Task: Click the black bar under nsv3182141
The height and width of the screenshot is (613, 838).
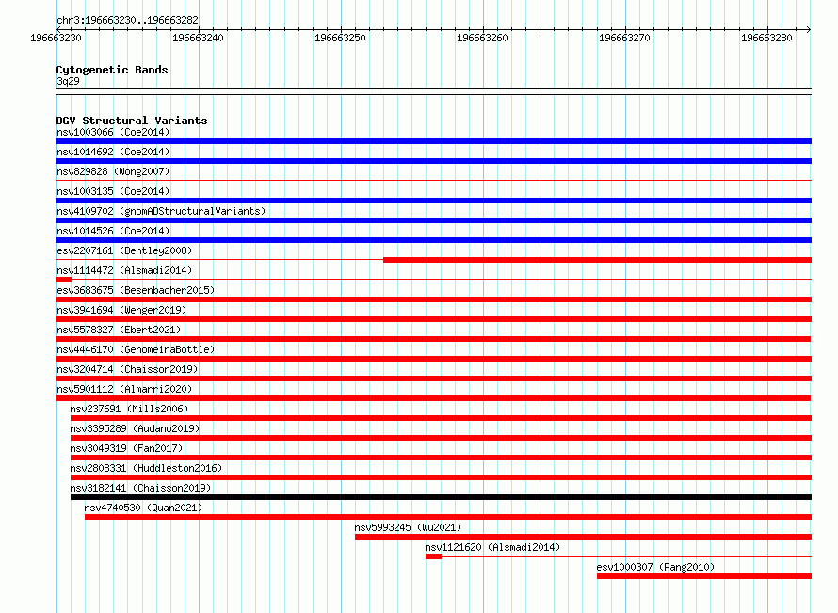Action: tap(441, 497)
